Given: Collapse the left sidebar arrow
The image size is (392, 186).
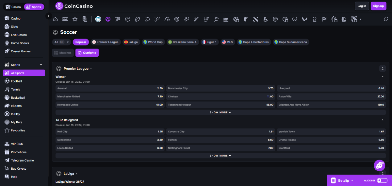Looking at the screenshot, I should [x=48, y=16].
